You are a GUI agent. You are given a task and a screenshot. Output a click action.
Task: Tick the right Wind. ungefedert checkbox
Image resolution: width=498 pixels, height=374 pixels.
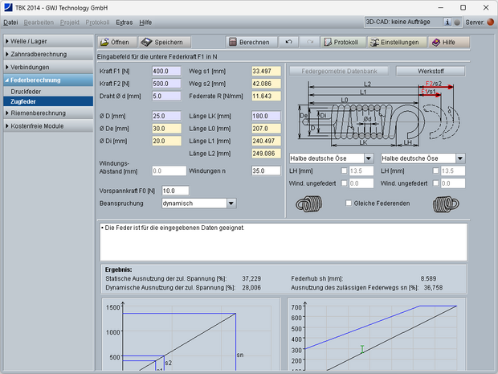435,183
